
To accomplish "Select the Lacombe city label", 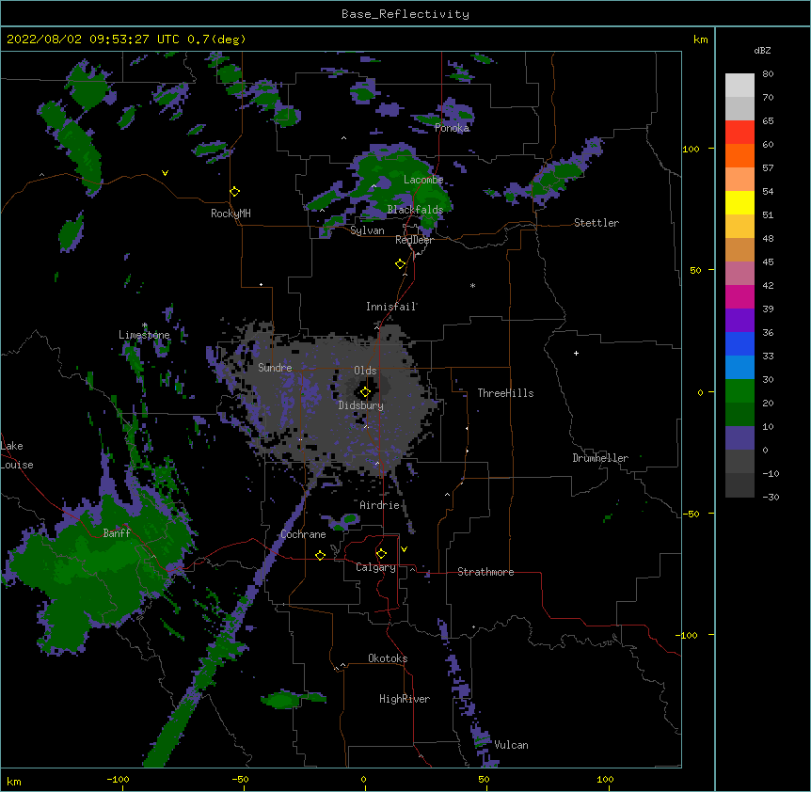I will pos(423,180).
